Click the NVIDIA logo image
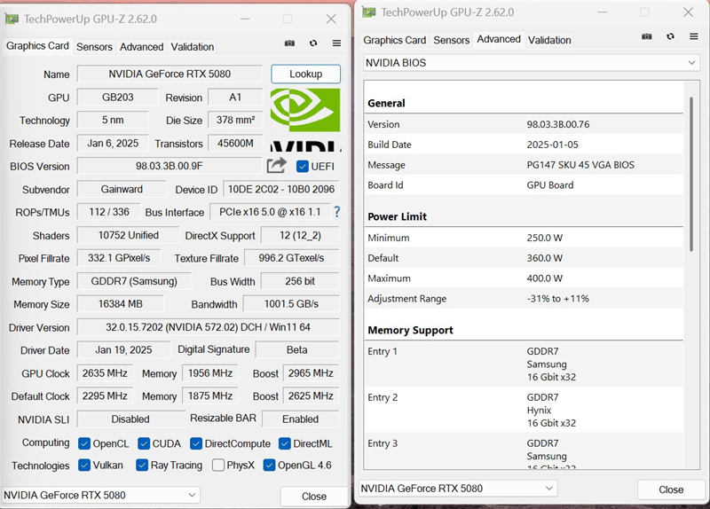The image size is (710, 509). pyautogui.click(x=305, y=120)
